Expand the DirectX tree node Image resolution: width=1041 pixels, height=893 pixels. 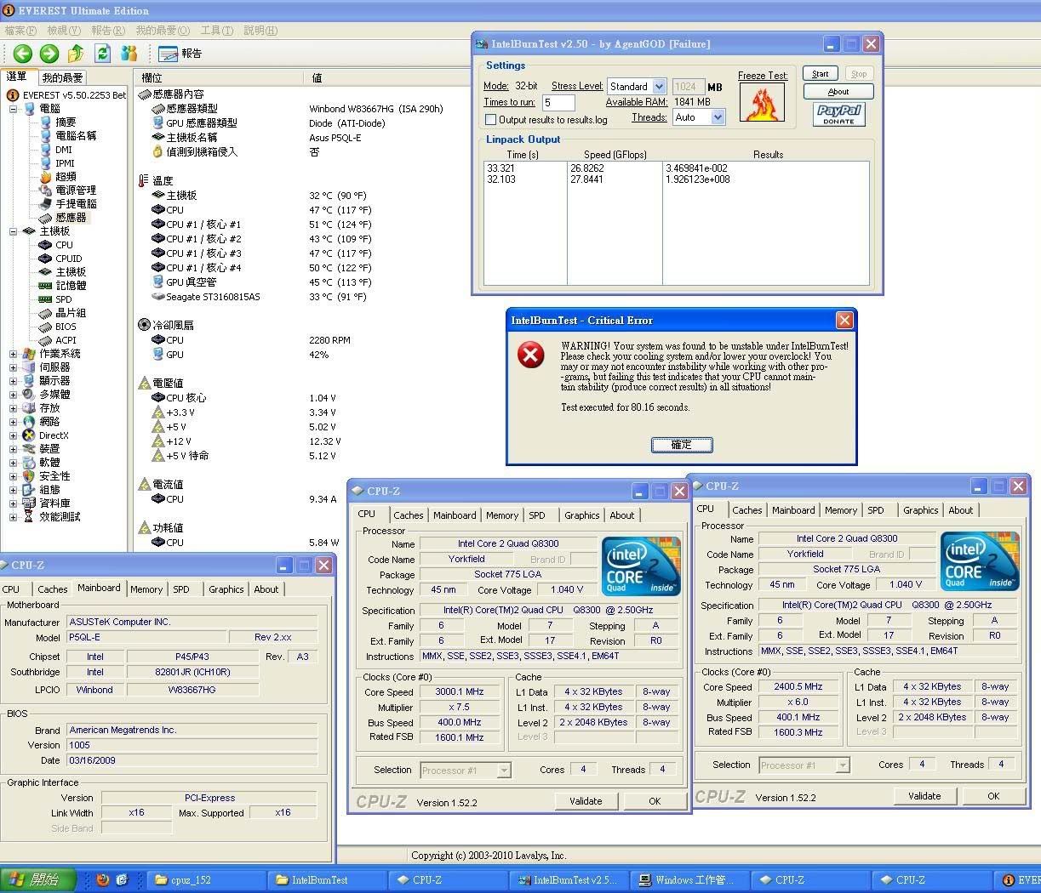13,435
